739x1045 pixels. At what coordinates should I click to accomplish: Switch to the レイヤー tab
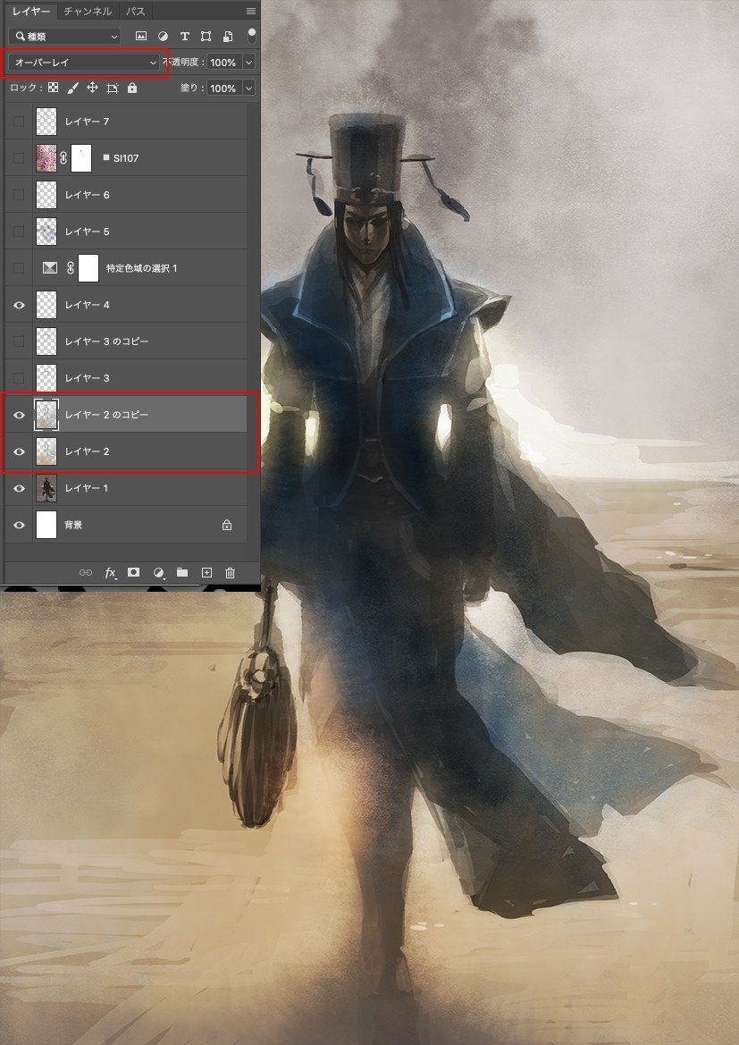[x=30, y=12]
